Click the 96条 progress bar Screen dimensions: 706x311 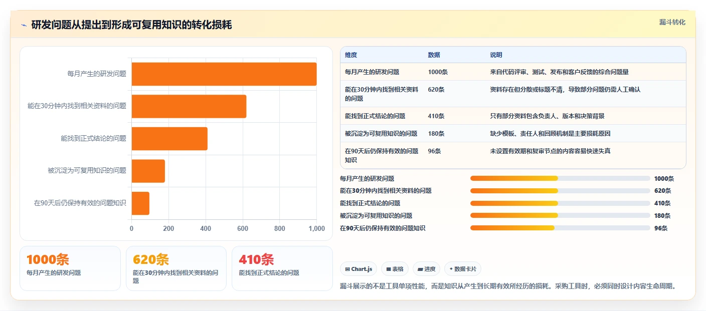(560, 228)
